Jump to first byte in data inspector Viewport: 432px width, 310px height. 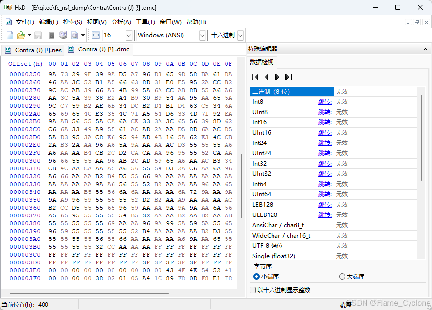tap(255, 77)
